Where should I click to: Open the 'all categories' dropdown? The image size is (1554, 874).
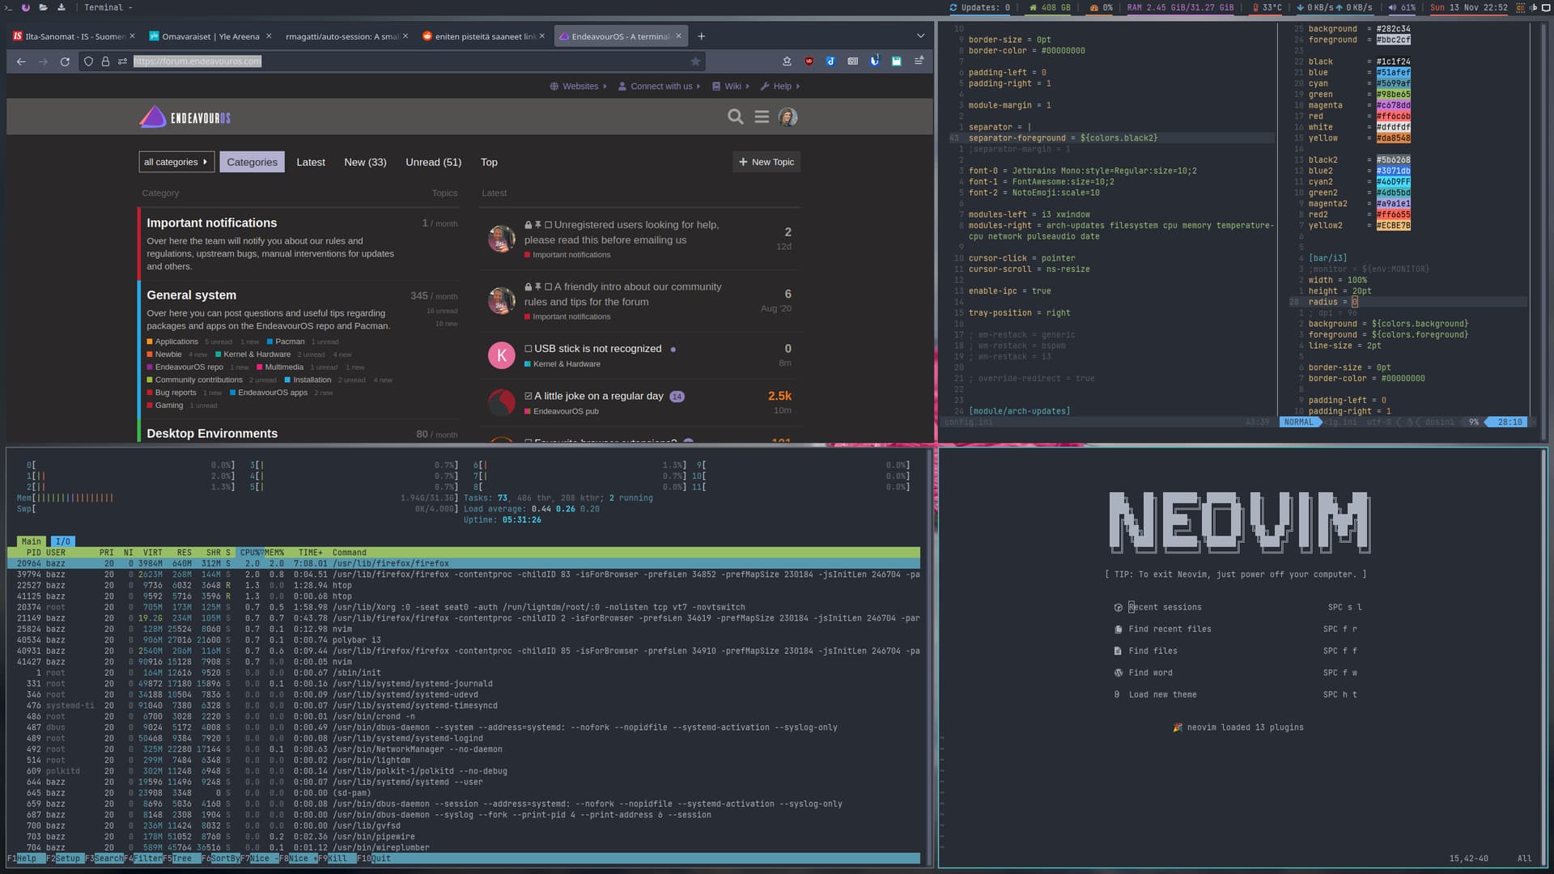[176, 162]
